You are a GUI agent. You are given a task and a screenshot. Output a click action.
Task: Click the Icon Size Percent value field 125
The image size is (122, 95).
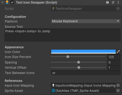tap(114, 57)
